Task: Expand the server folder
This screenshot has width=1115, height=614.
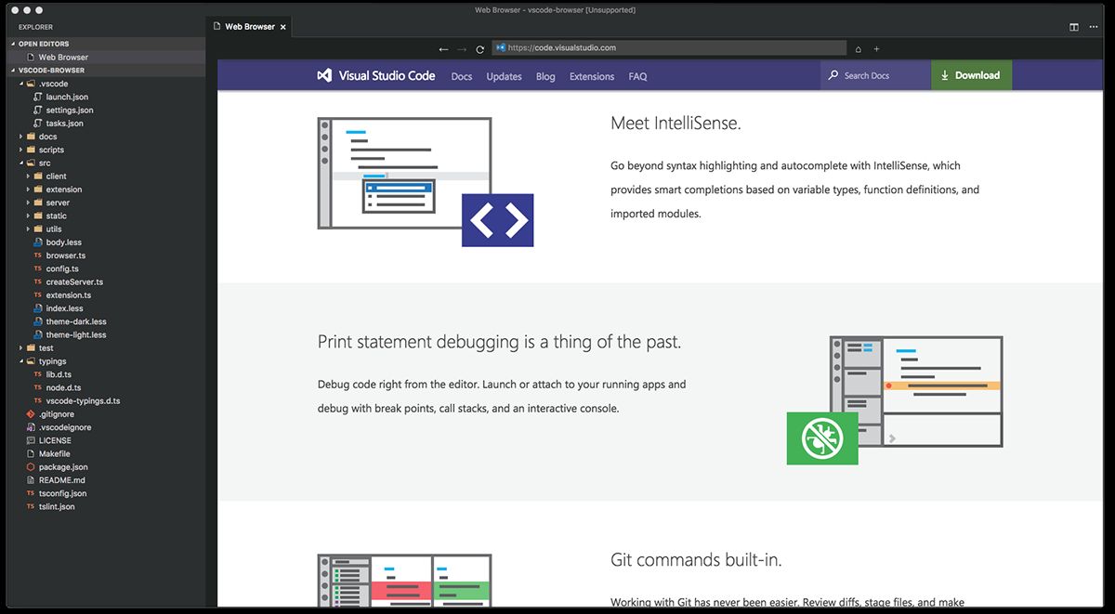Action: pos(29,202)
